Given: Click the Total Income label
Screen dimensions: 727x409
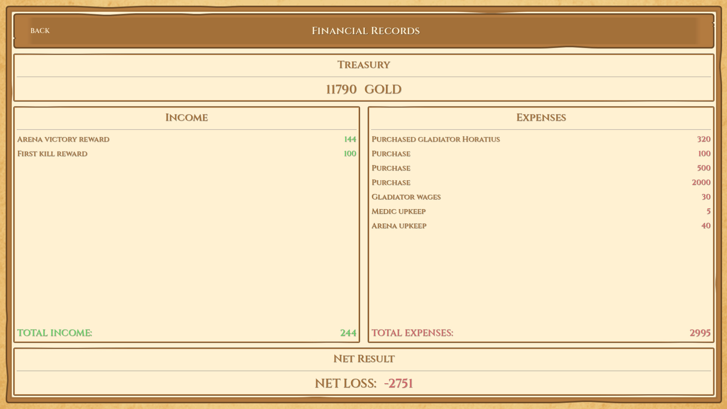Looking at the screenshot, I should pyautogui.click(x=55, y=333).
